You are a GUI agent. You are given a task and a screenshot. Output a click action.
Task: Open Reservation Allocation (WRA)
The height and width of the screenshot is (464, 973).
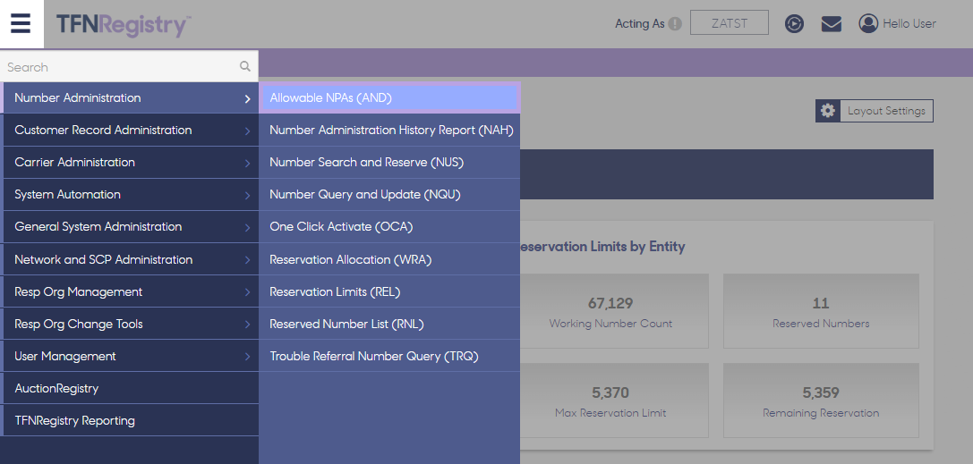(389, 259)
